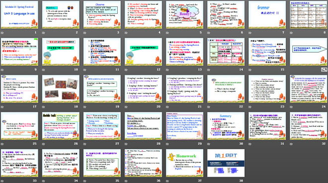Click slide number 11 label
This screenshot has height=183, width=328.
[117, 69]
